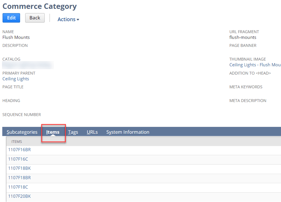Viewport: 281px width, 202px height.
Task: Switch to the Tags tab
Action: click(73, 132)
